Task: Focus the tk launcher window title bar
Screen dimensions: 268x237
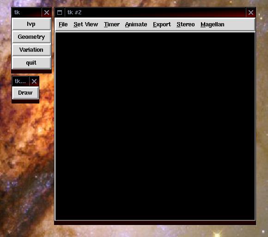Action: [x=27, y=12]
